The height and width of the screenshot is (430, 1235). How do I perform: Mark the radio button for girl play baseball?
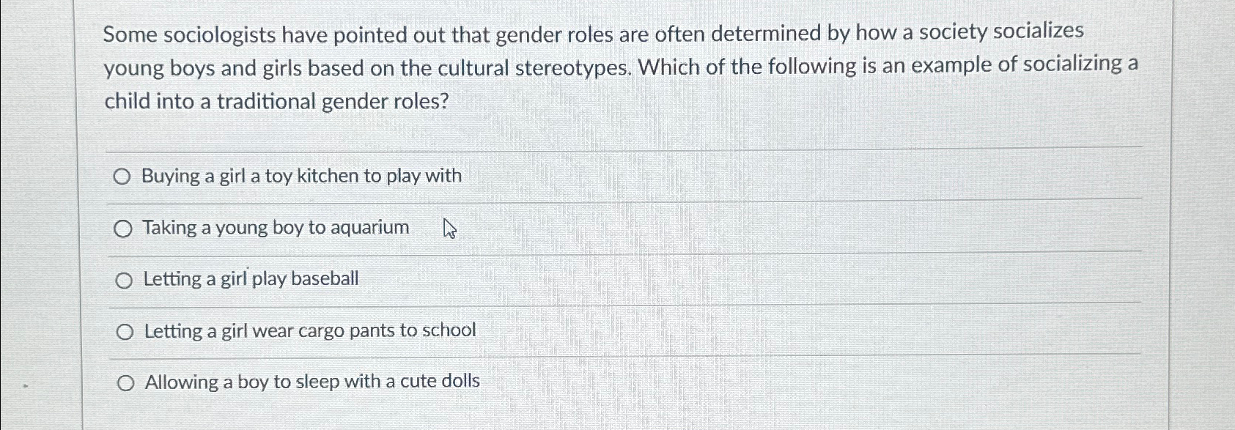point(124,281)
